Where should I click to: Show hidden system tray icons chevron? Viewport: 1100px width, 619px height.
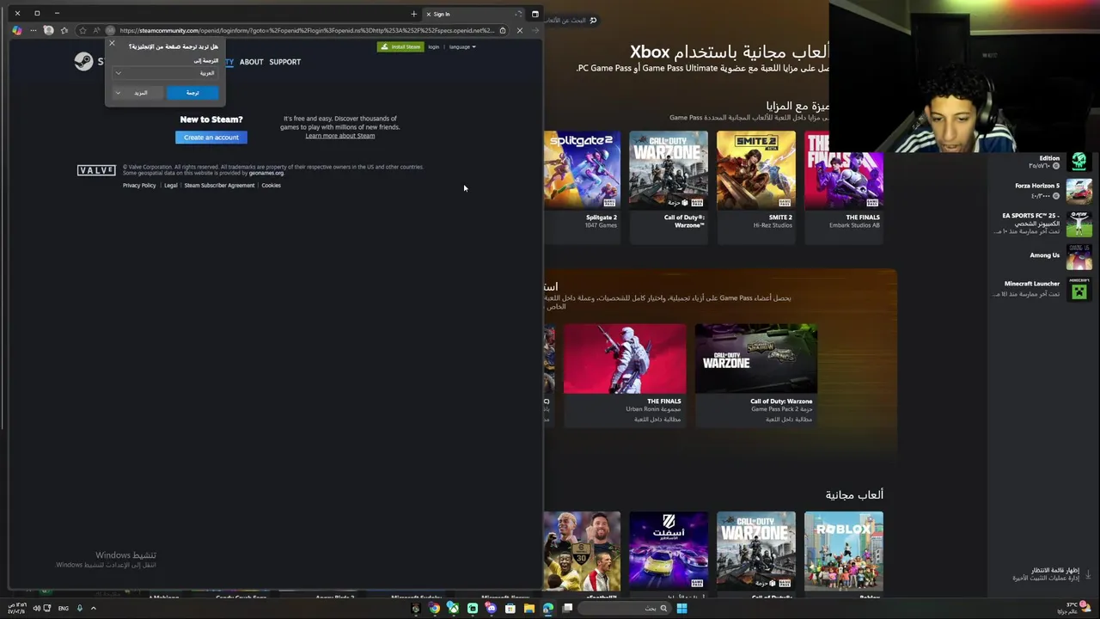(x=94, y=608)
